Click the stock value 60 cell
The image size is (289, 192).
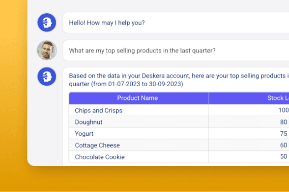click(x=249, y=145)
